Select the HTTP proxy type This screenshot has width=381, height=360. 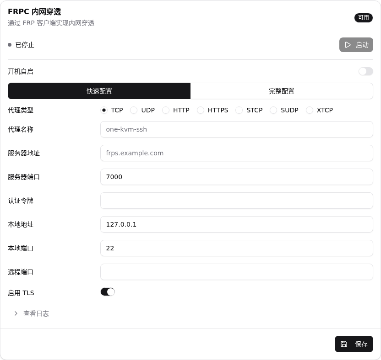166,110
